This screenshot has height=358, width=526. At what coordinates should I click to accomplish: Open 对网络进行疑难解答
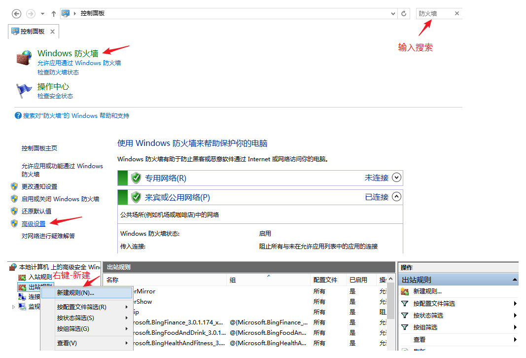point(48,236)
